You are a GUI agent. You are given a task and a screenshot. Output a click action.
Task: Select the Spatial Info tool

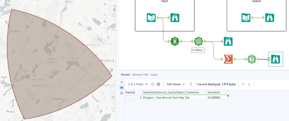pos(252,59)
